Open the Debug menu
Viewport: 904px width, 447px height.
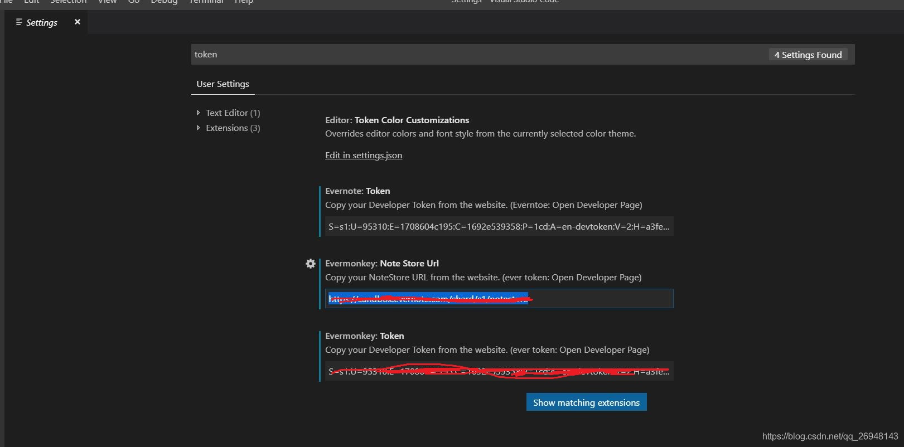click(x=164, y=2)
